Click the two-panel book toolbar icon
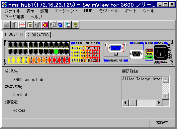This screenshot has width=177, height=129. click(x=15, y=25)
